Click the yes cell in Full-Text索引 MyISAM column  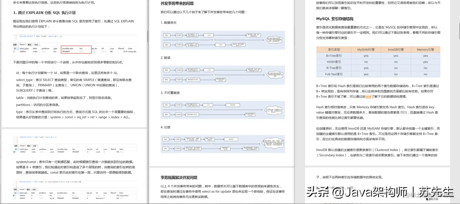point(366,74)
